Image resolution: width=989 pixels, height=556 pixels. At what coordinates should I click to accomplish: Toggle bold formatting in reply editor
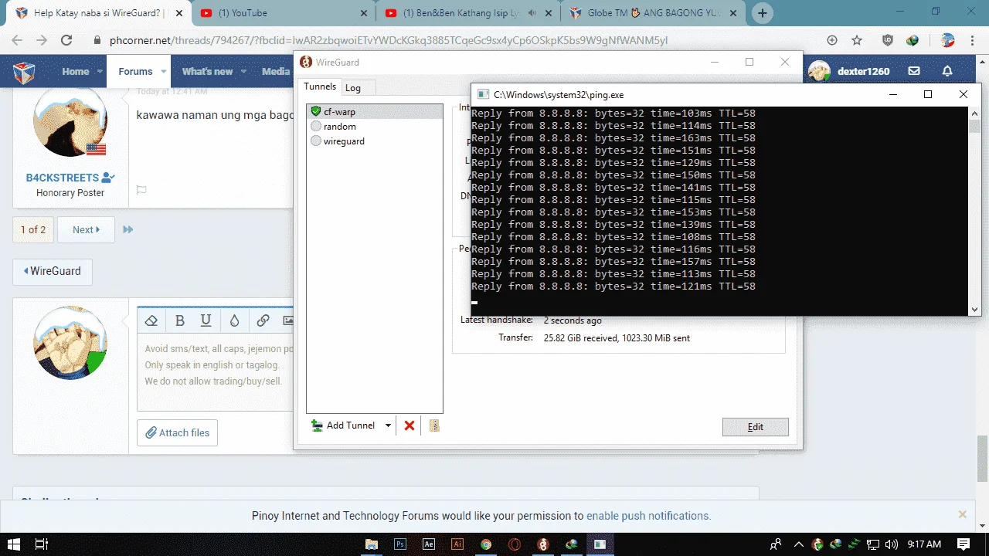pos(180,320)
